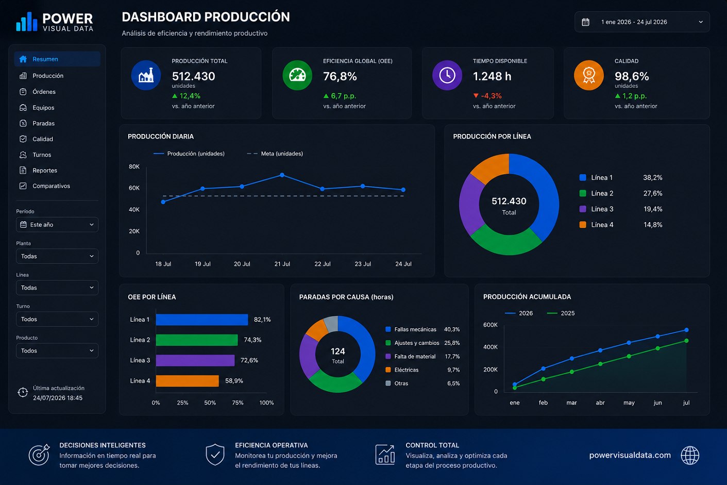The image size is (727, 485).
Task: Click the calendar icon in Este año dropdown
Action: [x=23, y=225]
